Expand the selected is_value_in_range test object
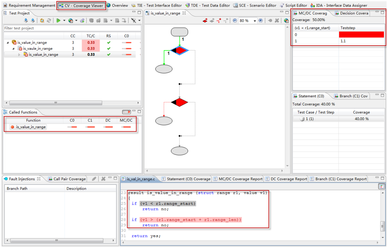This screenshot has width=388, height=247. (19, 55)
